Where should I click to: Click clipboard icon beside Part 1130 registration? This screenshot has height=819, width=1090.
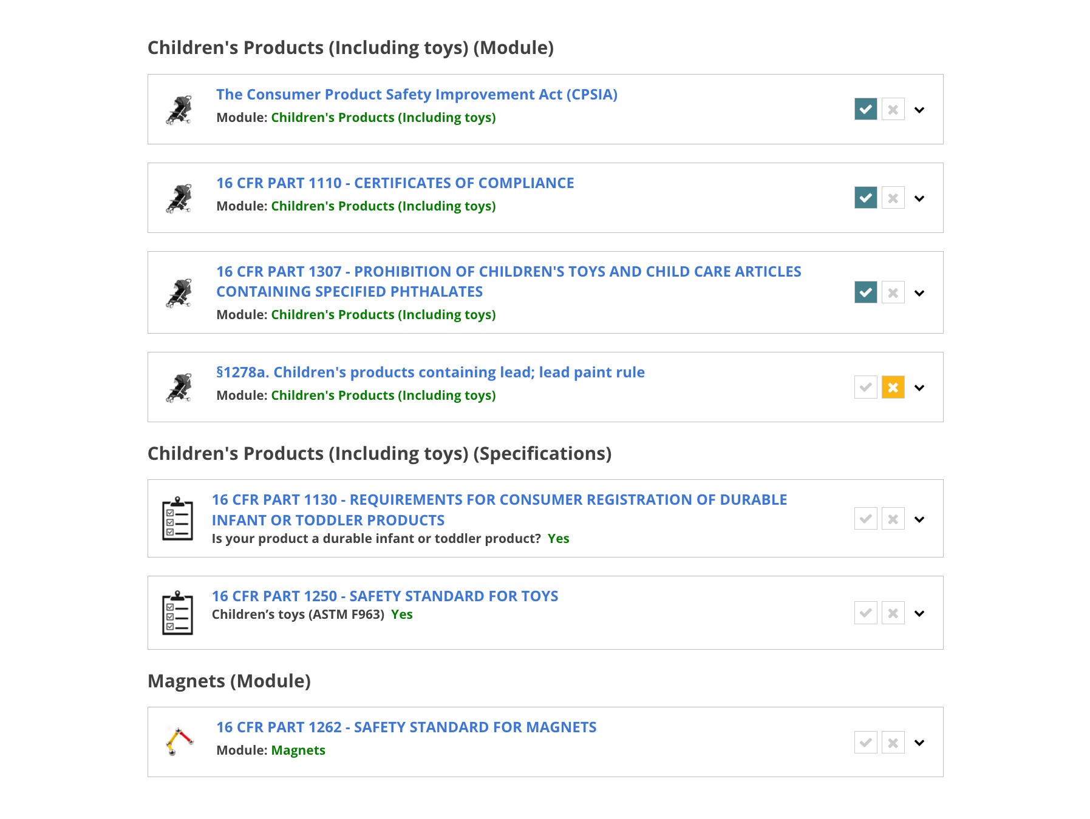click(x=177, y=519)
